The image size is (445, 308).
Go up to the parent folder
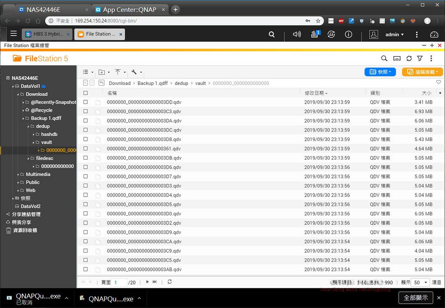point(101,83)
